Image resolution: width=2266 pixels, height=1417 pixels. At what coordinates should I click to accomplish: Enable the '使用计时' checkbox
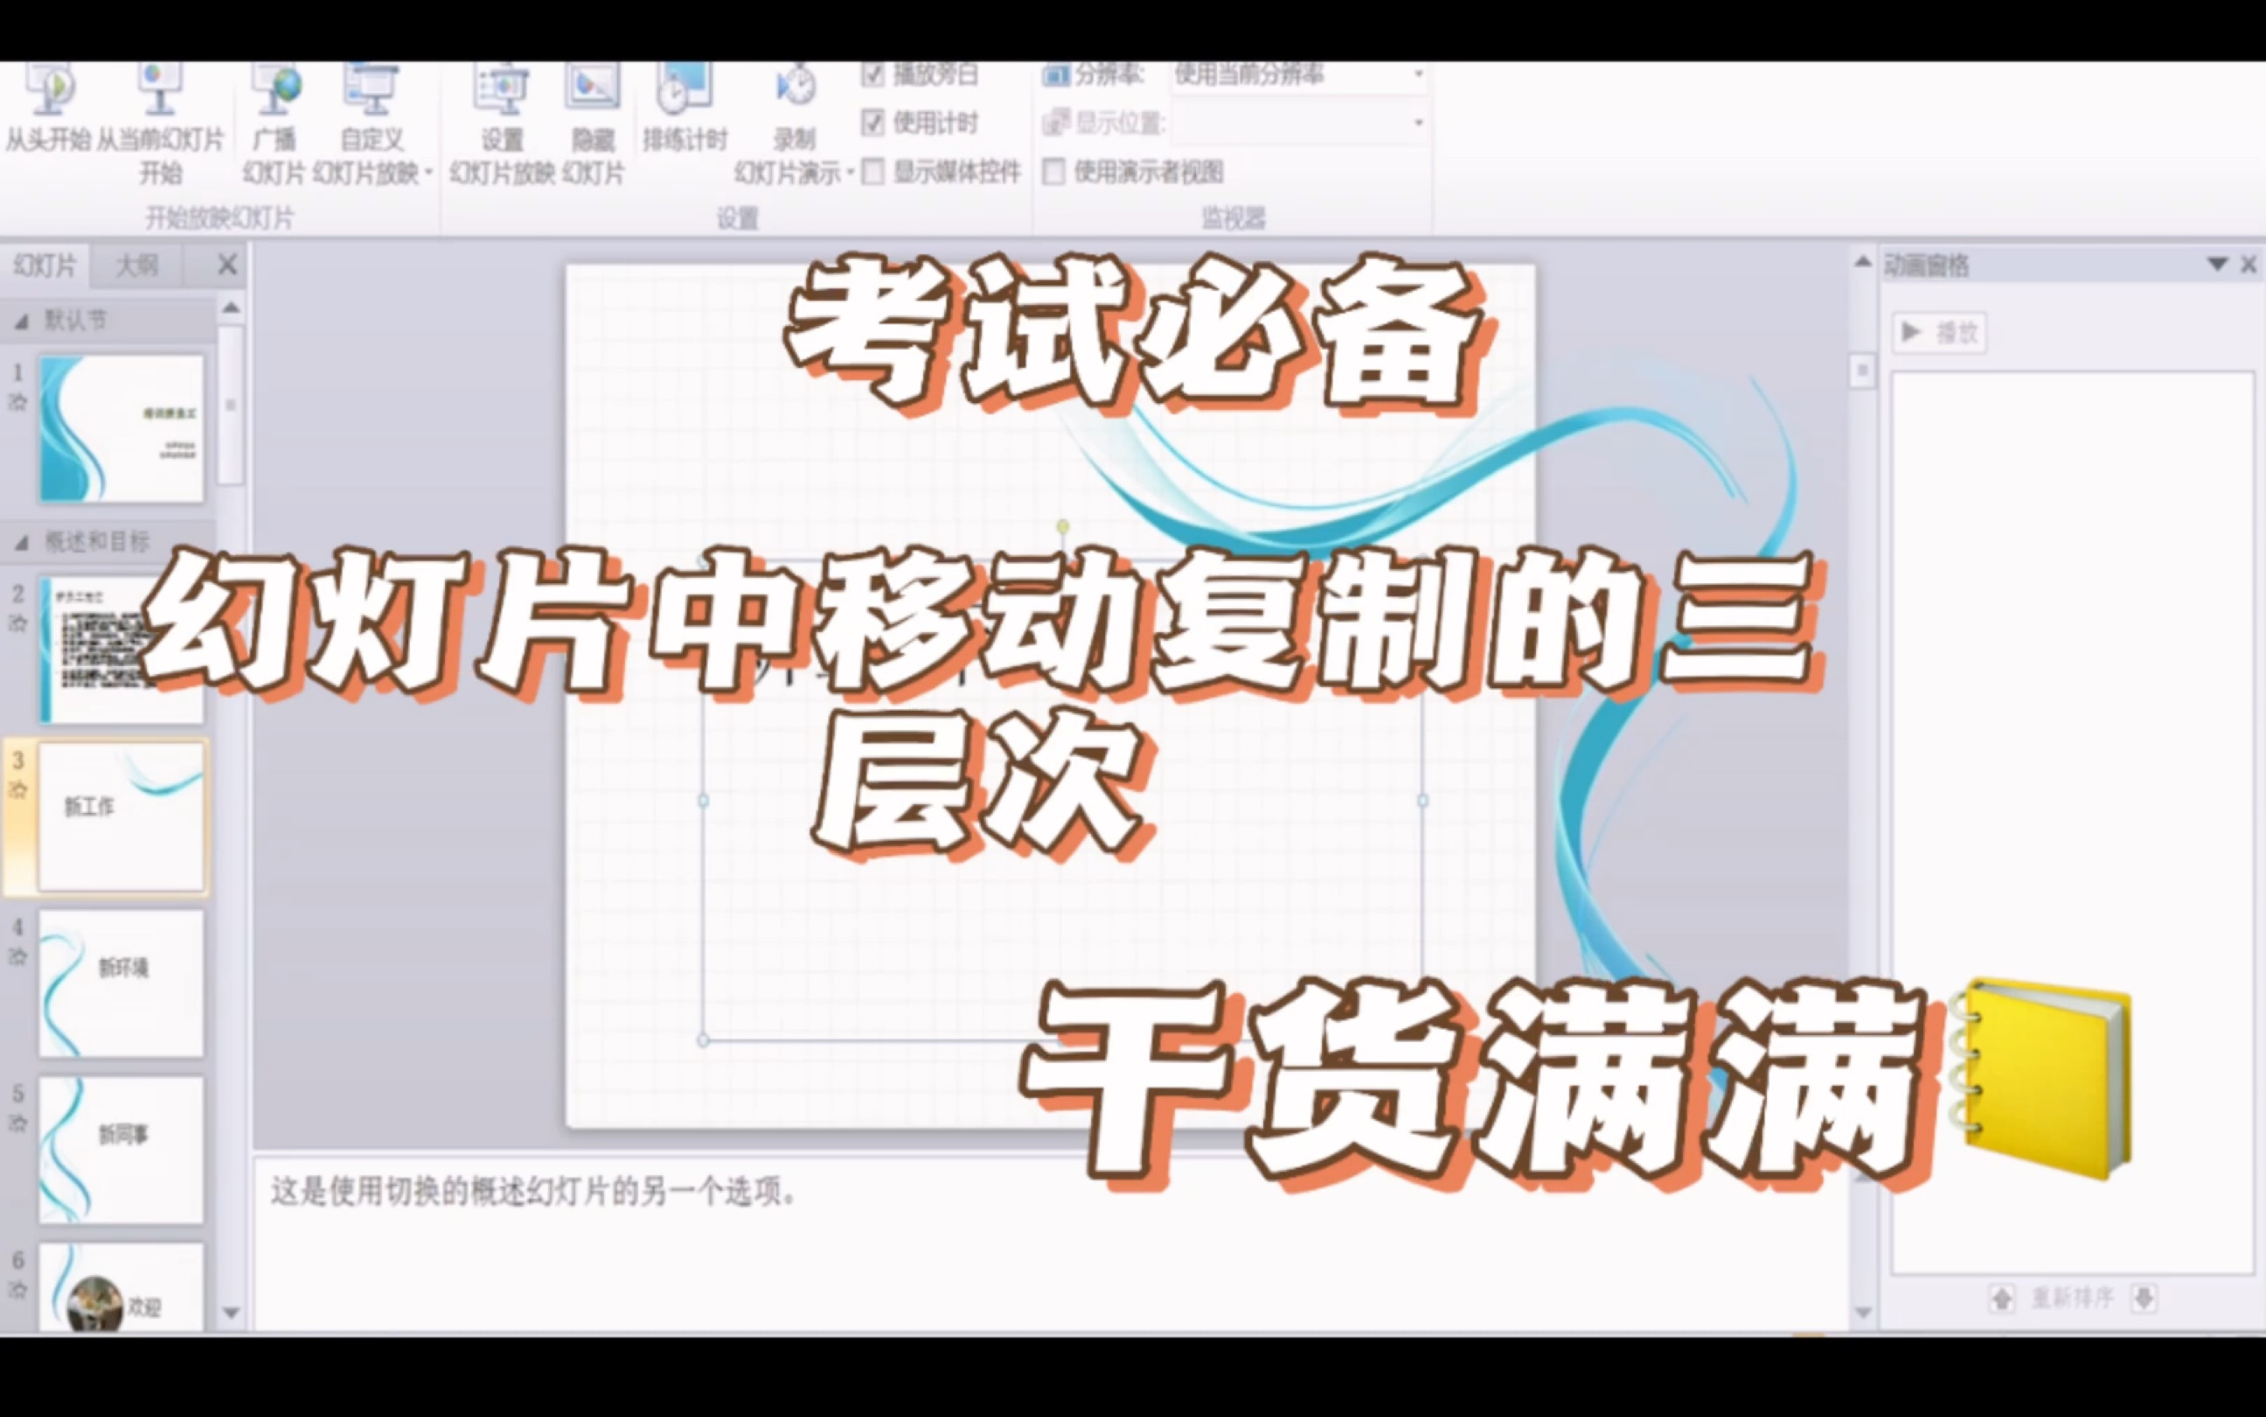877,111
